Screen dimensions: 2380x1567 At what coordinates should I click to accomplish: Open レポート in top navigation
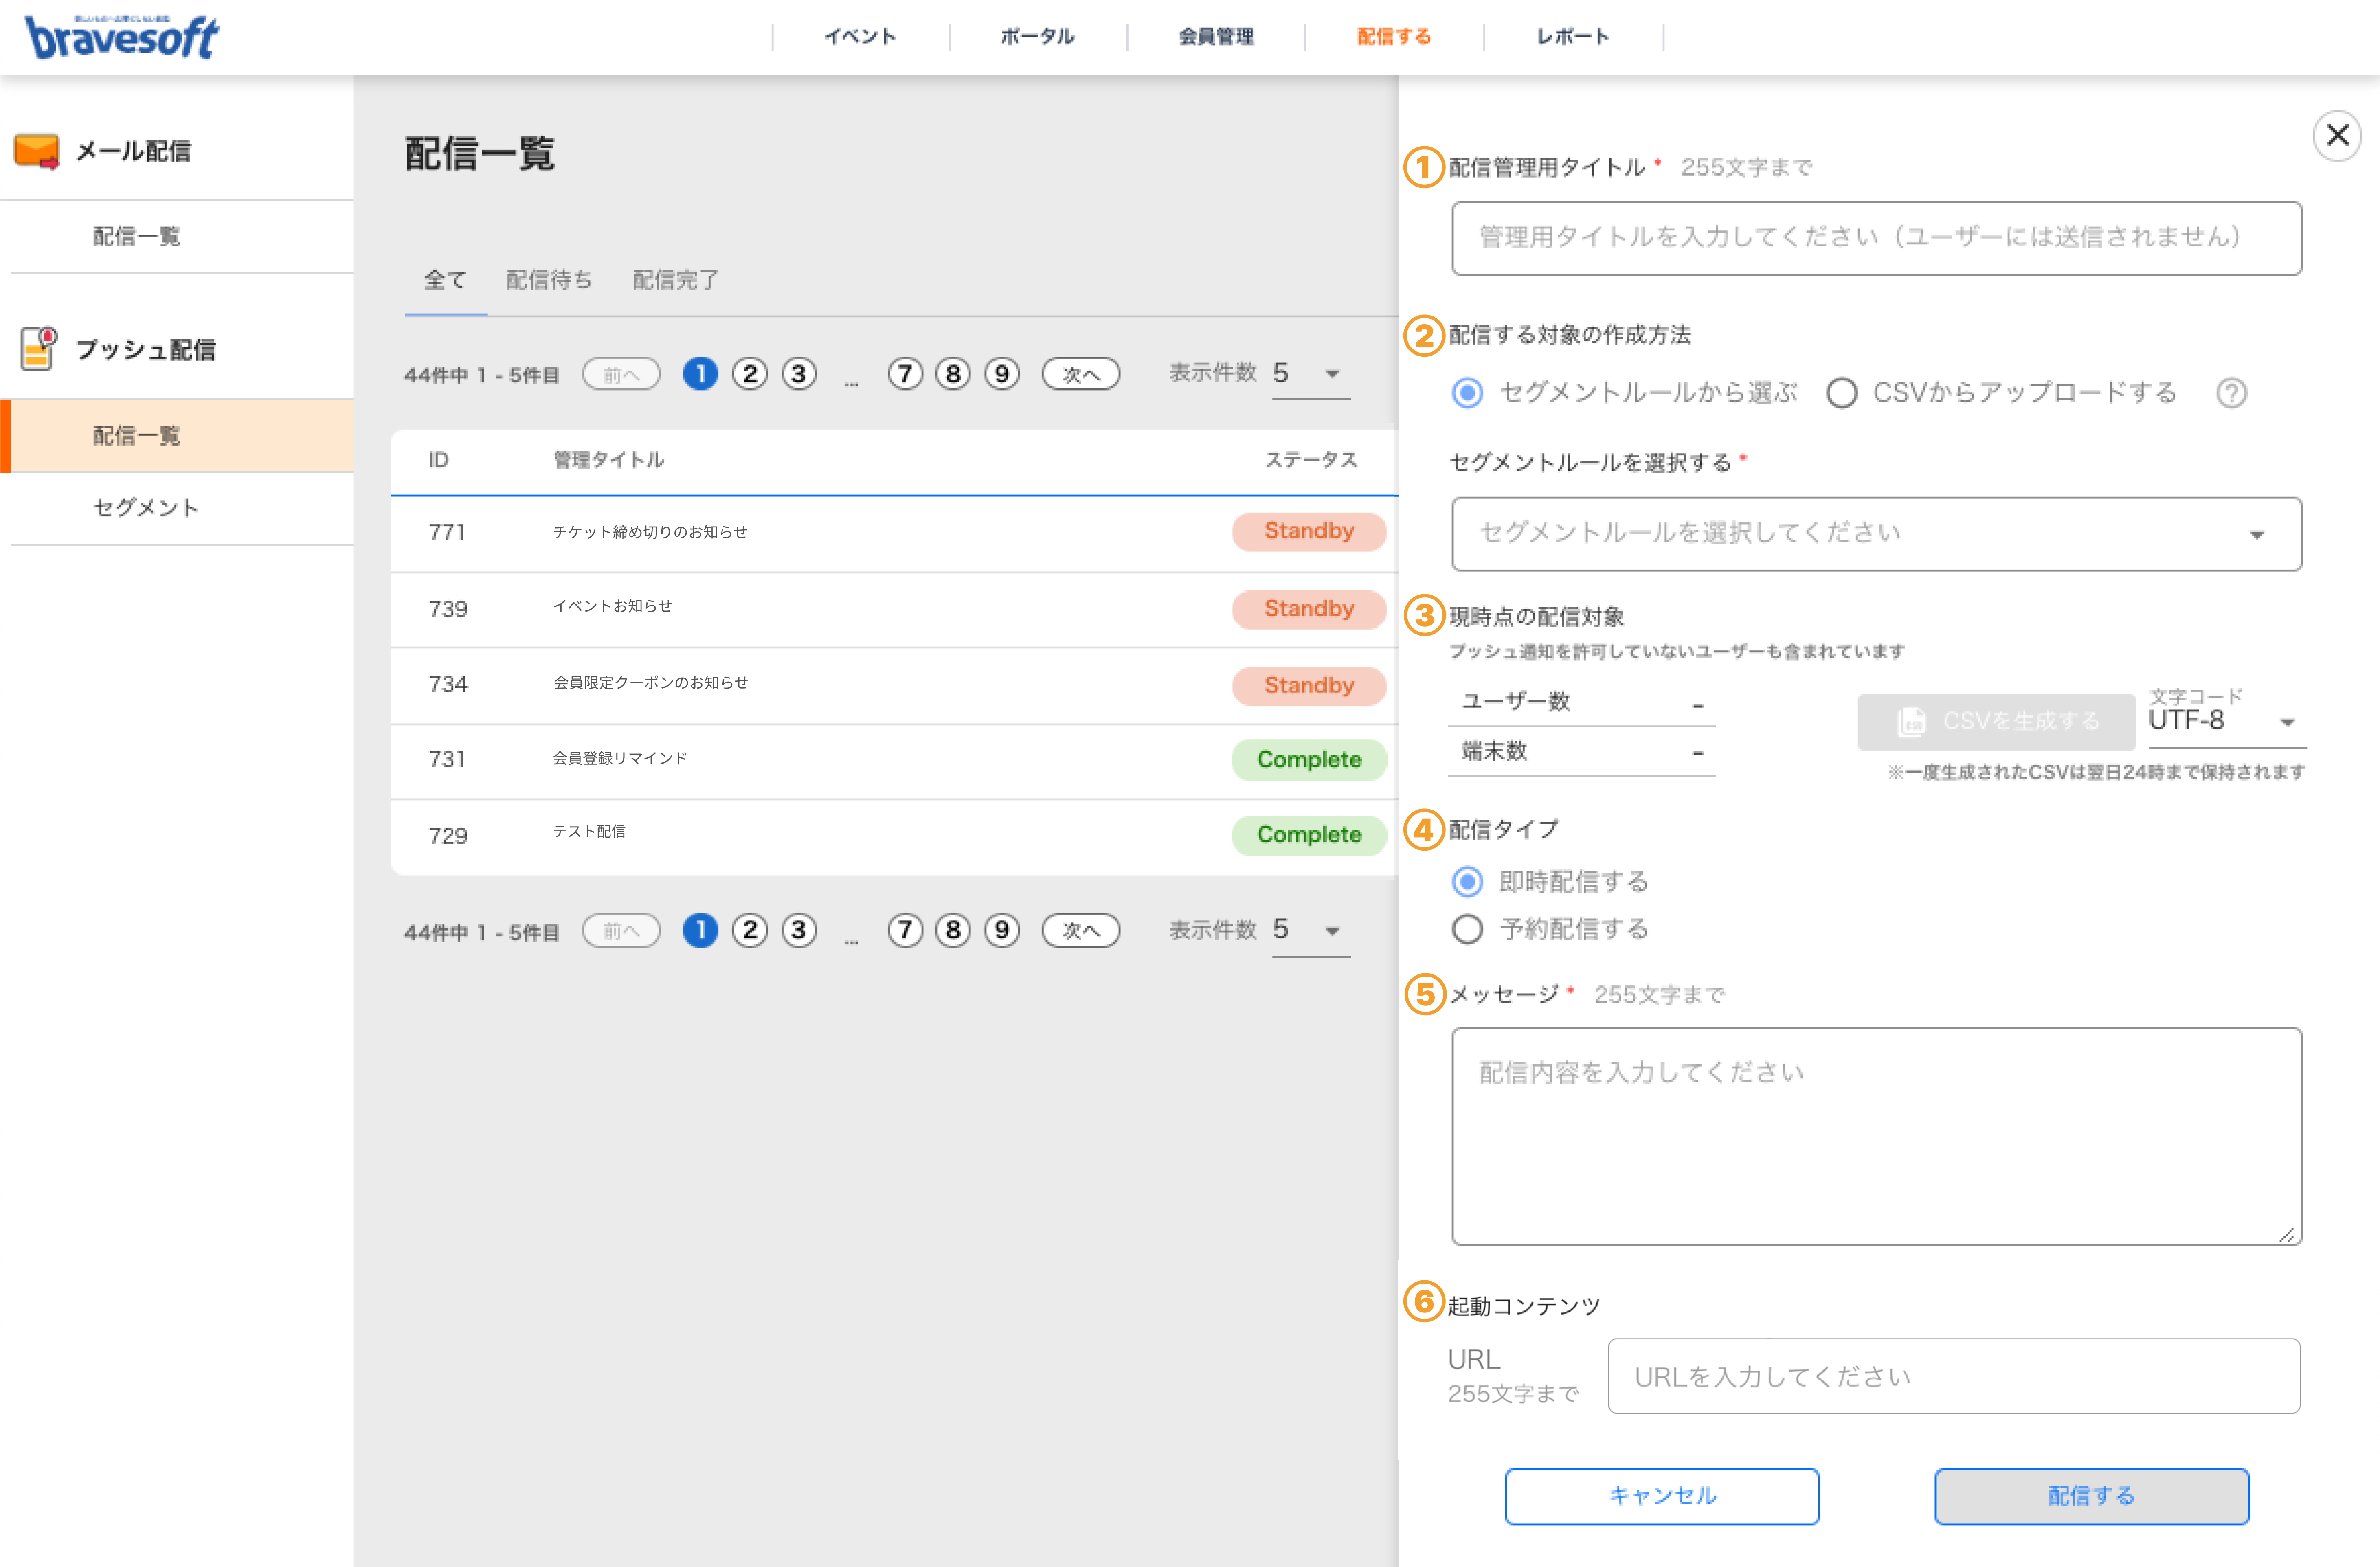tap(1572, 37)
